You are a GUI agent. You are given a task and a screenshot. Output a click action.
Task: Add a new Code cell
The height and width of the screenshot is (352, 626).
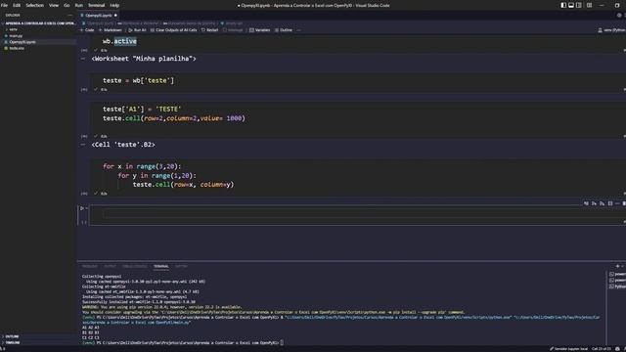pyautogui.click(x=87, y=30)
